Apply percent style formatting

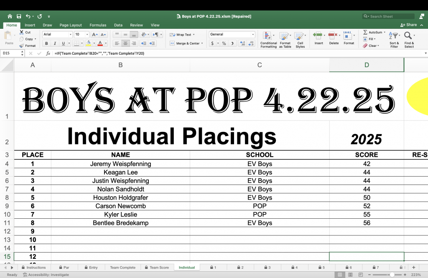[x=224, y=43]
